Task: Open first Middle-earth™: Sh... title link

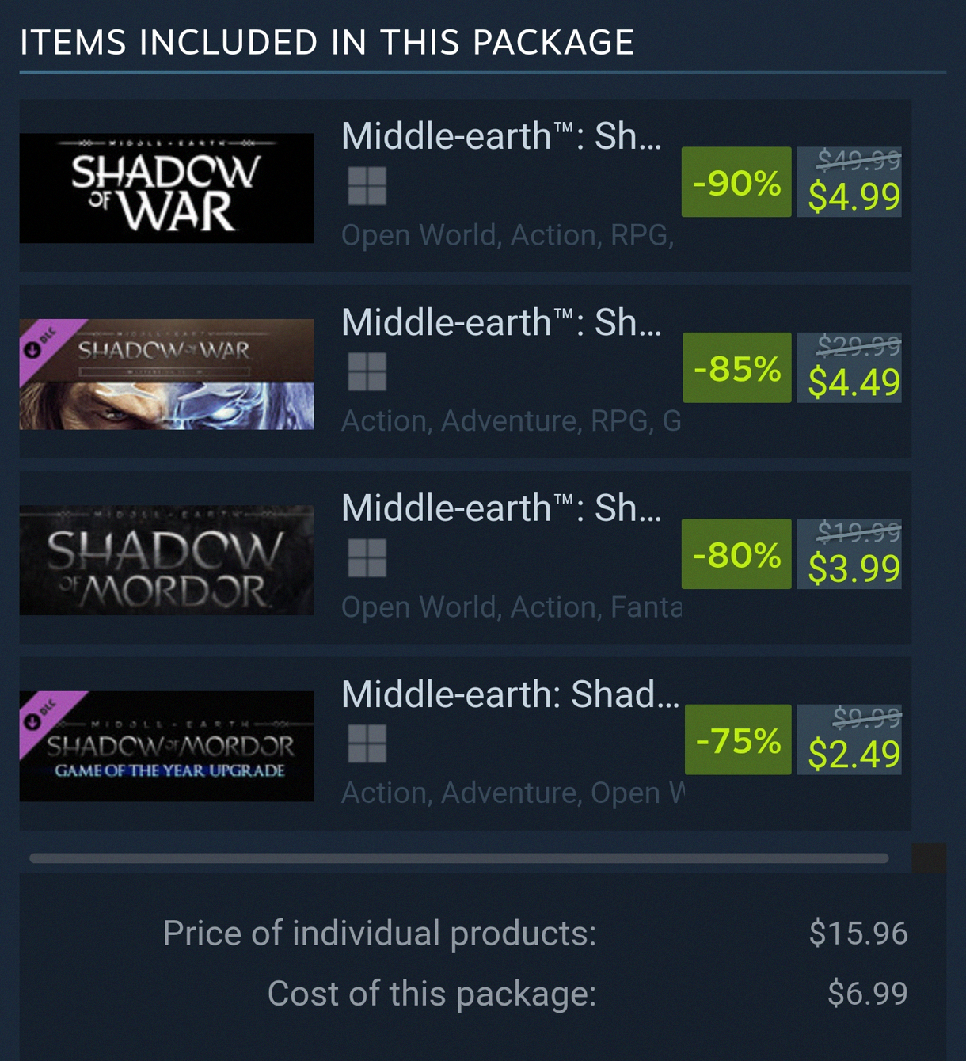Action: 501,137
